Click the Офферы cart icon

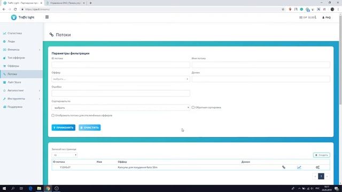pyautogui.click(x=4, y=66)
